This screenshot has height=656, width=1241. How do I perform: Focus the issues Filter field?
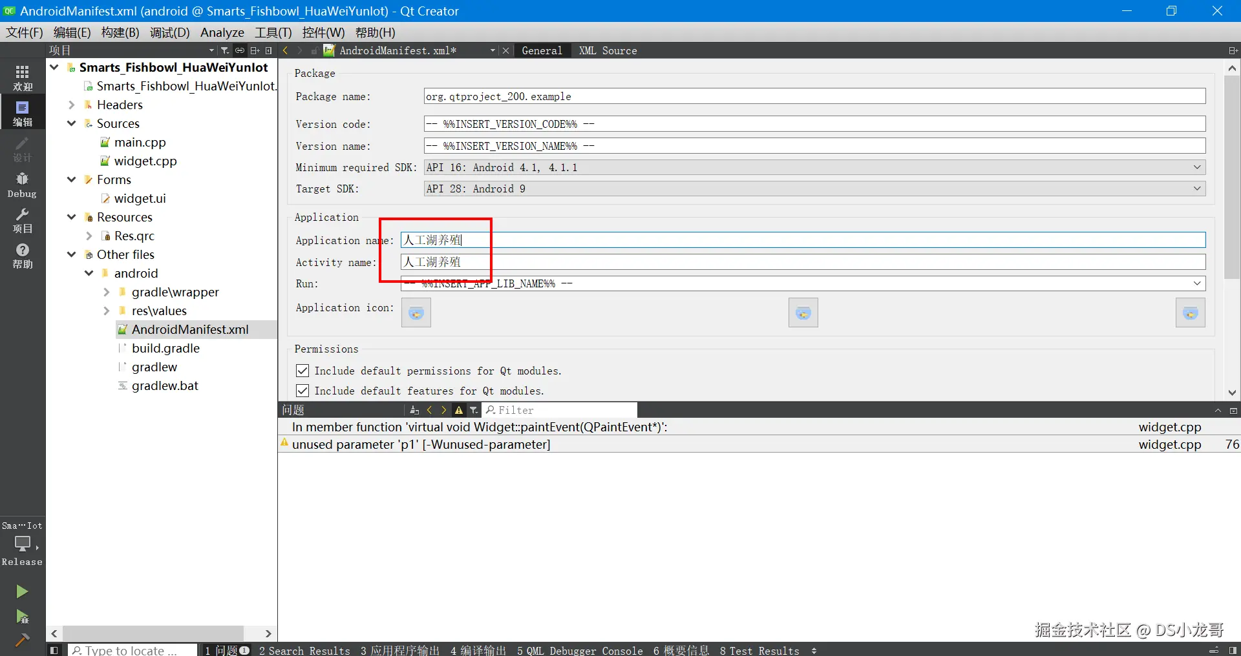click(560, 410)
